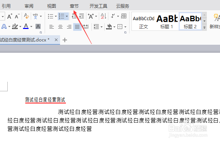Screen dimensions: 220x143
Task: Sort text with the A-Z icon
Action: (x=103, y=16)
